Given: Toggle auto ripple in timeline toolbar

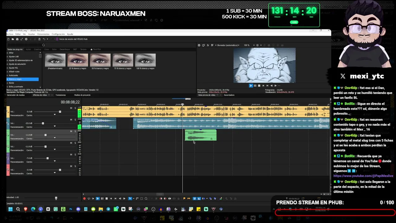Looking at the screenshot, I should tap(204, 199).
